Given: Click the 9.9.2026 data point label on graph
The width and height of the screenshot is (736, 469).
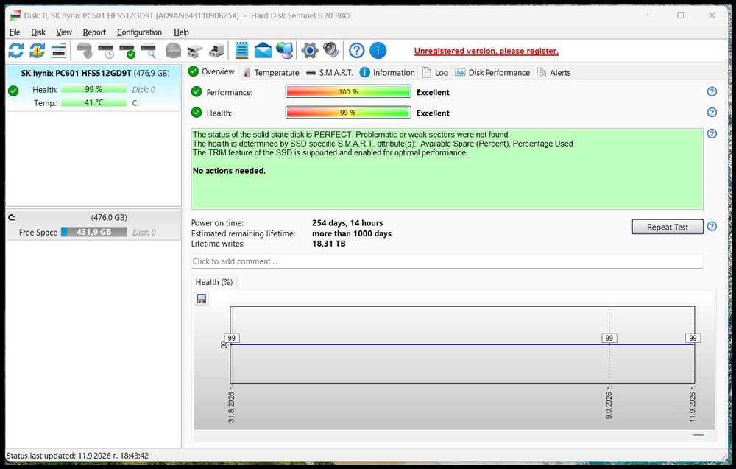Looking at the screenshot, I should [609, 338].
